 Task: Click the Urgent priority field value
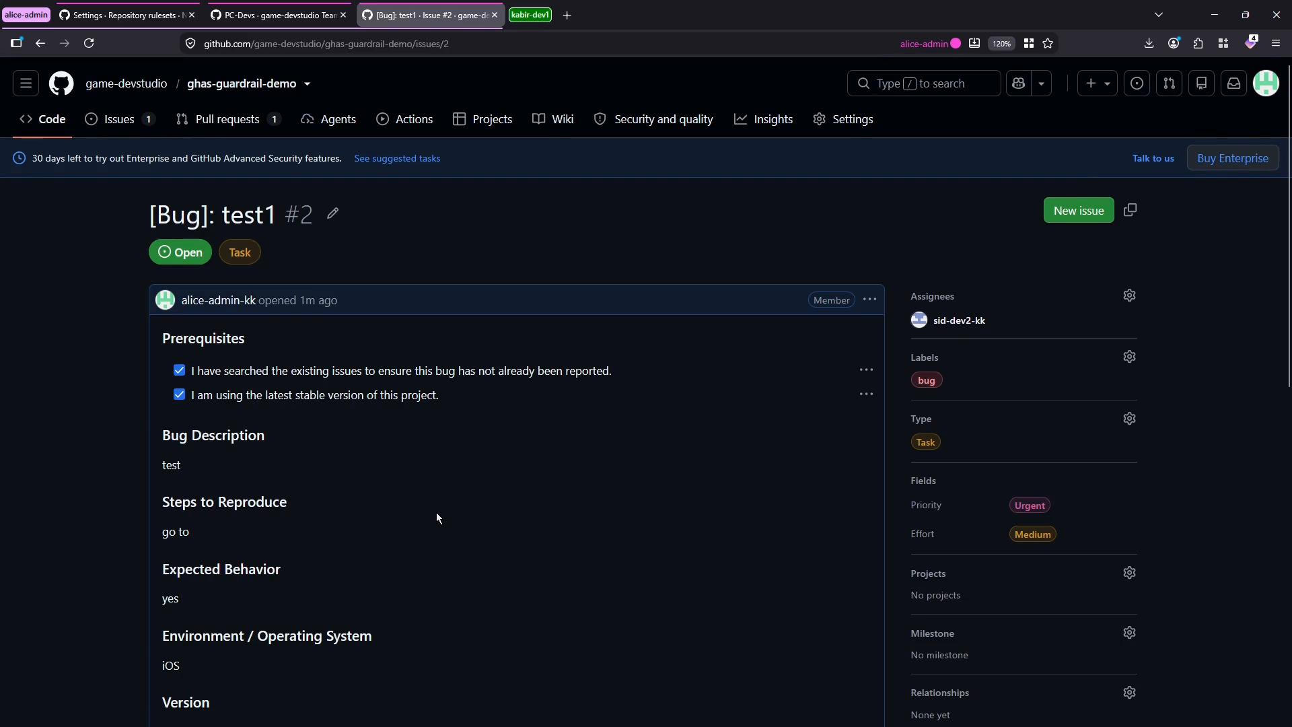[x=1030, y=506]
